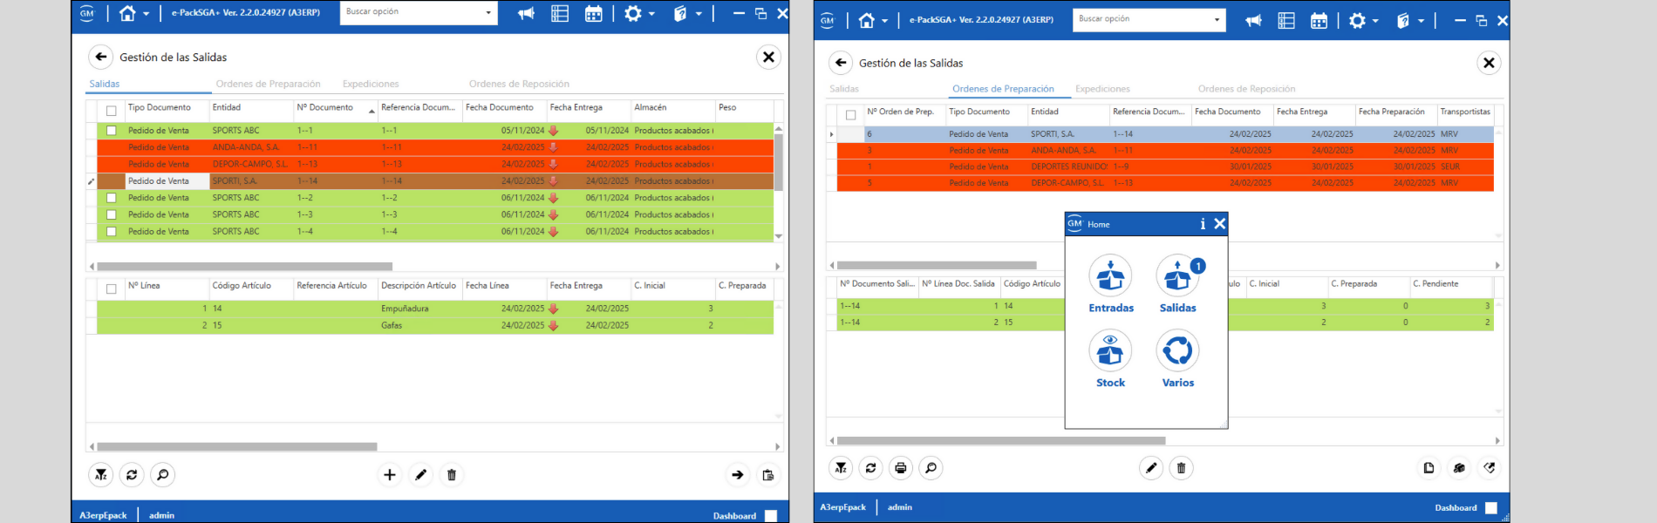Tick checkbox for document 1--2 row
This screenshot has width=1657, height=523.
111,198
